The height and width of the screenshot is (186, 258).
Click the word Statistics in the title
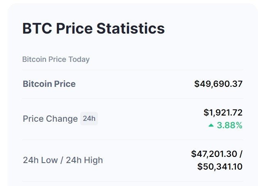(131, 28)
